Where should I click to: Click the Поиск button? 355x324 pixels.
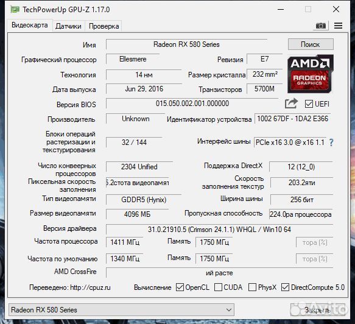pos(311,44)
